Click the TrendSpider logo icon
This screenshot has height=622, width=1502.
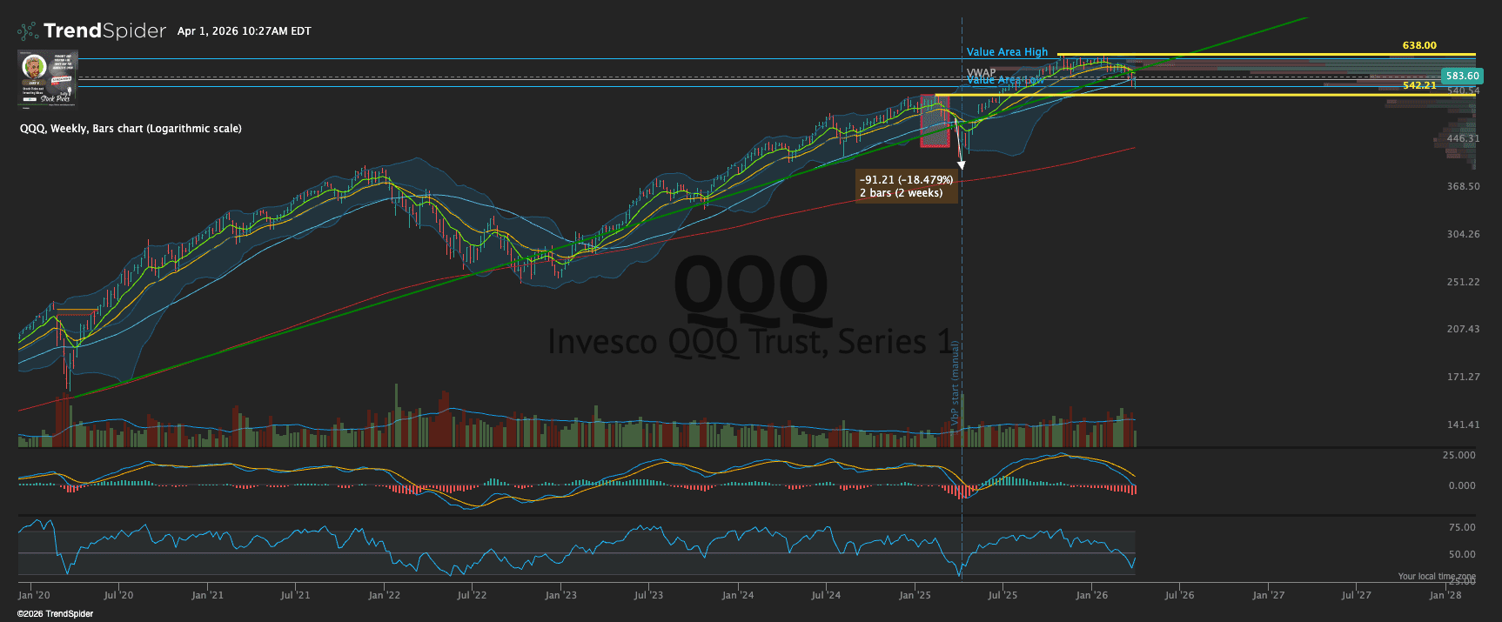coord(28,31)
